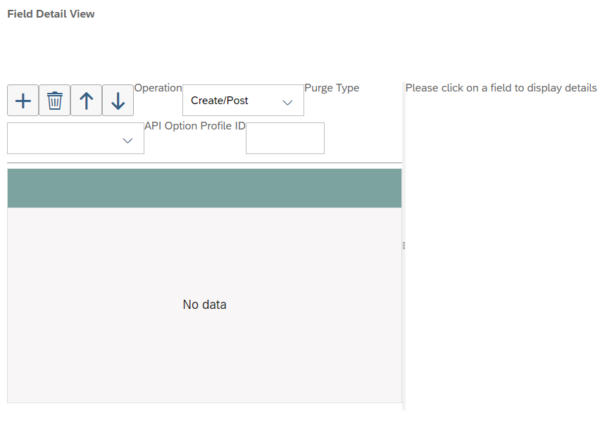Expand the Purge Type dropdown

76,139
